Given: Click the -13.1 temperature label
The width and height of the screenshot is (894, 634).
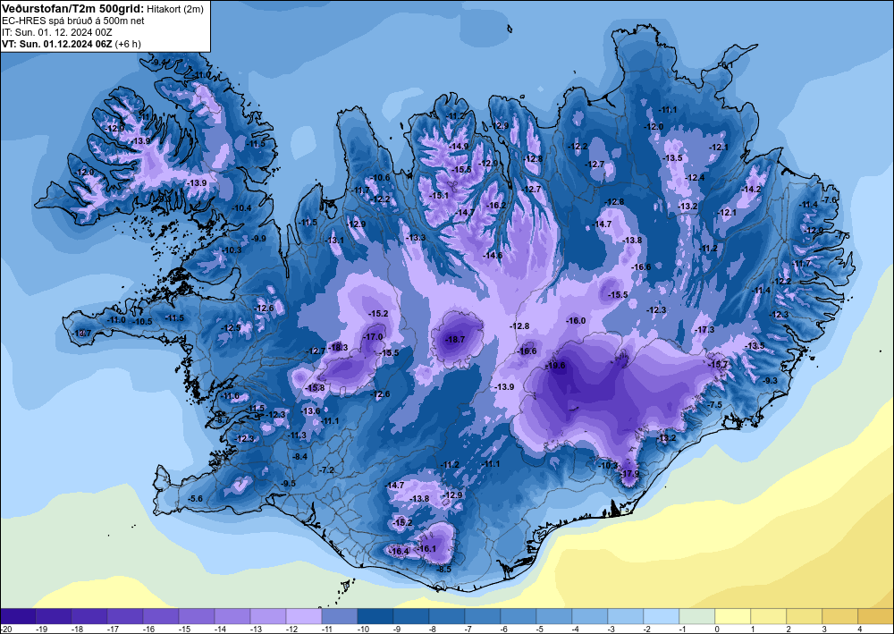Looking at the screenshot, I should tap(334, 240).
